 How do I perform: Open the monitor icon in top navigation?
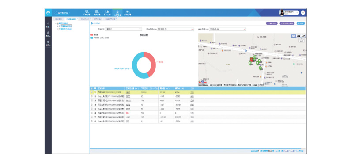click(87, 12)
